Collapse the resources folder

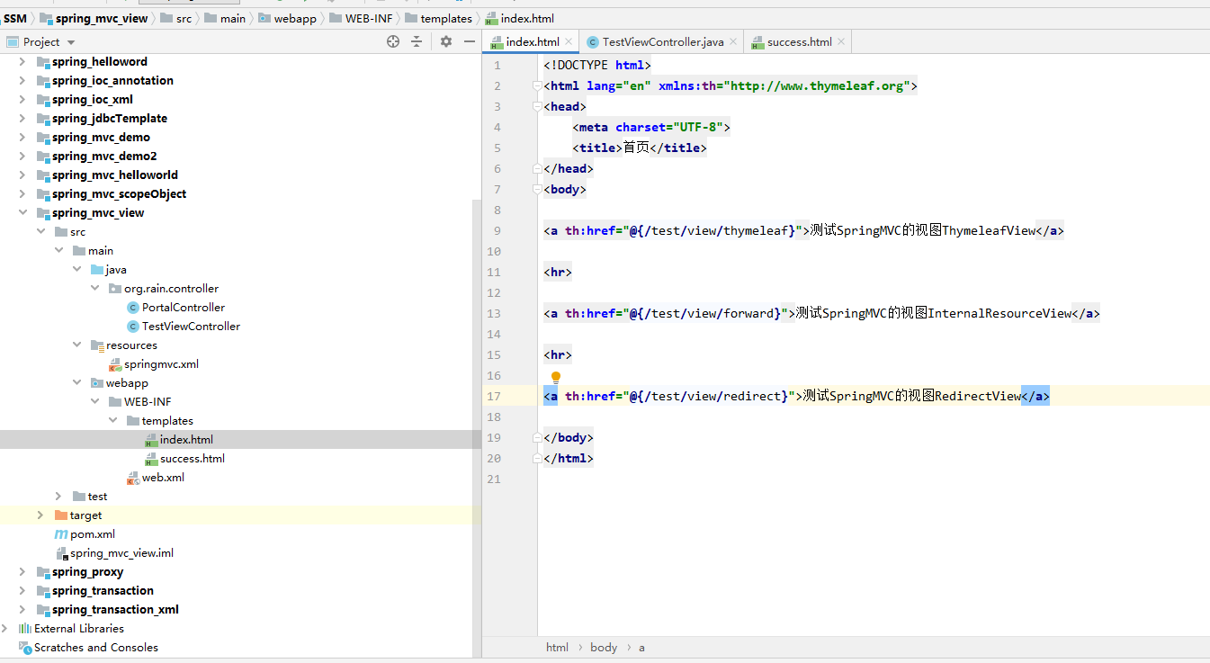tap(76, 345)
